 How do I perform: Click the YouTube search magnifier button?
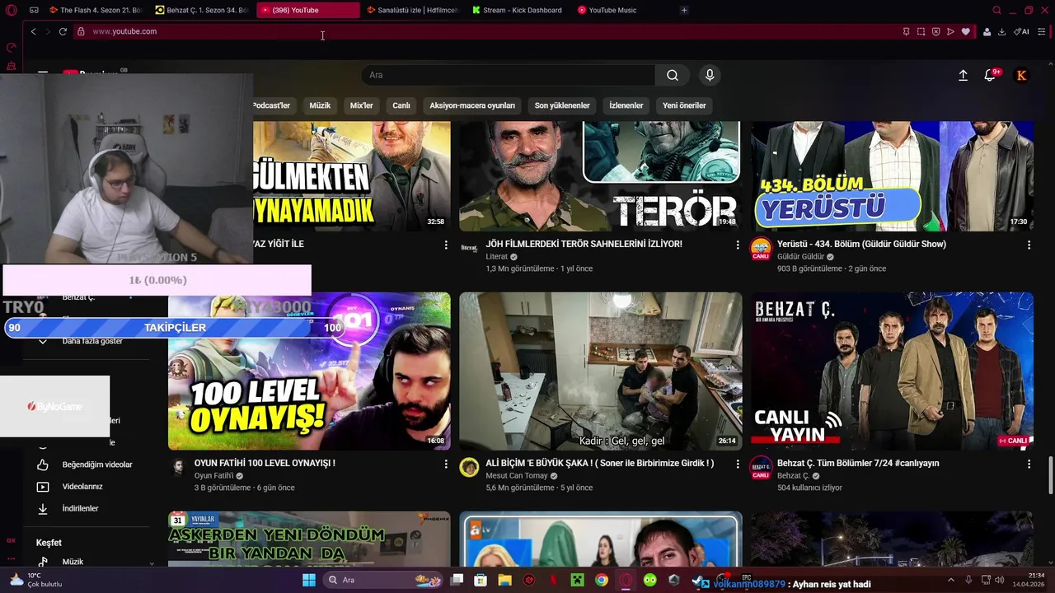point(673,75)
